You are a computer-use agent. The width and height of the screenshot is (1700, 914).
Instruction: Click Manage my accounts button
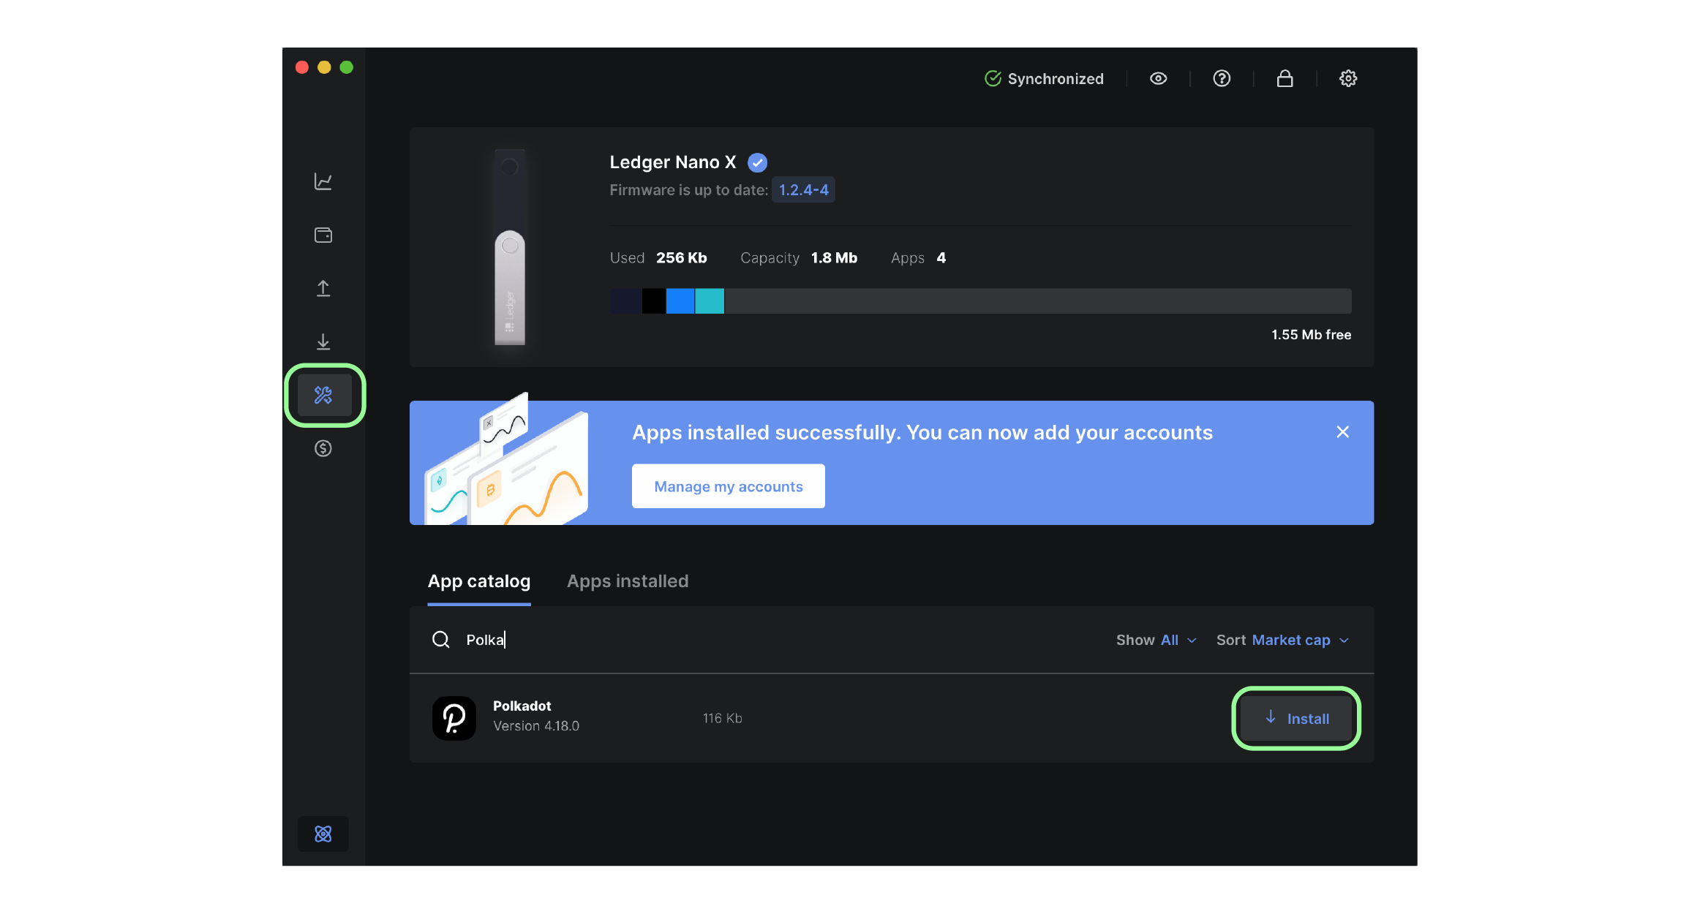point(728,486)
